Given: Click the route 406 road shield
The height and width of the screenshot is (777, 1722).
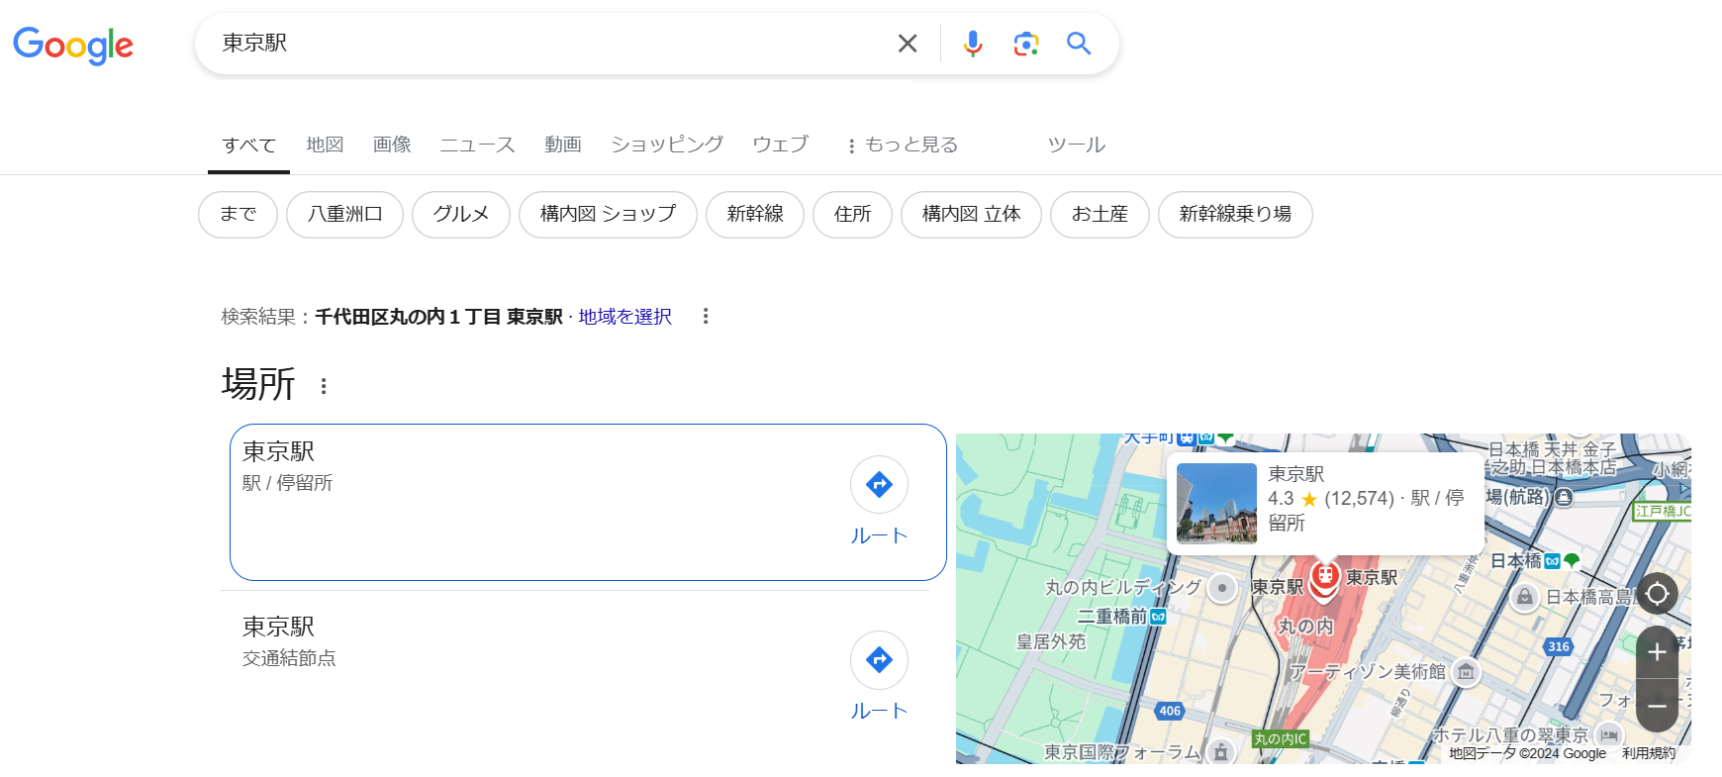Looking at the screenshot, I should point(1170,711).
